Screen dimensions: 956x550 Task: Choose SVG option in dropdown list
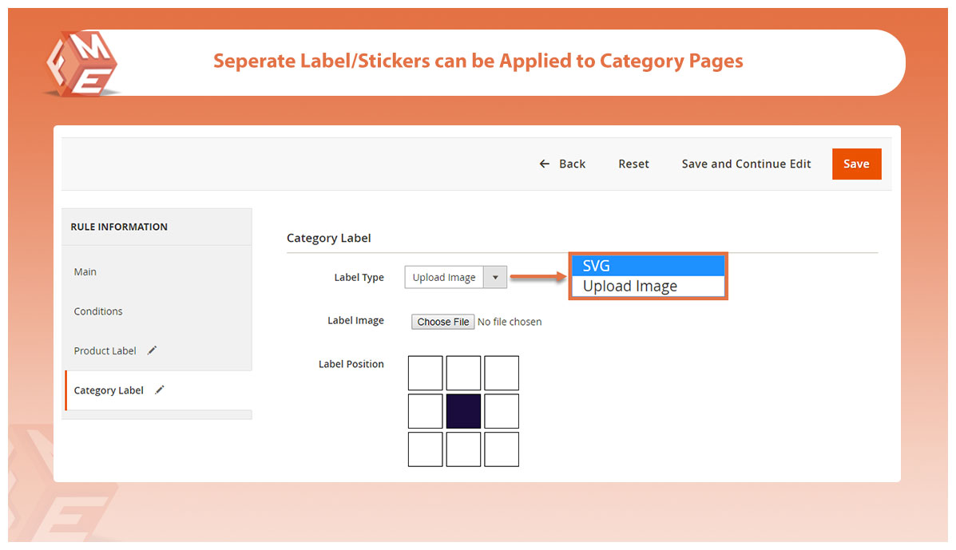click(648, 266)
